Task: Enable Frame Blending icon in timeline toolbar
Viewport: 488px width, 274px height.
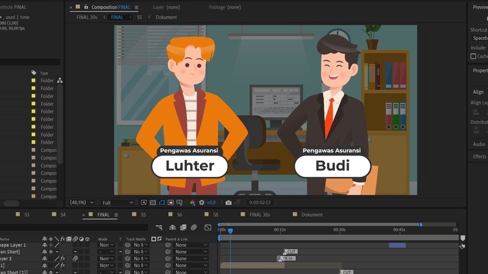Action: pos(183,227)
